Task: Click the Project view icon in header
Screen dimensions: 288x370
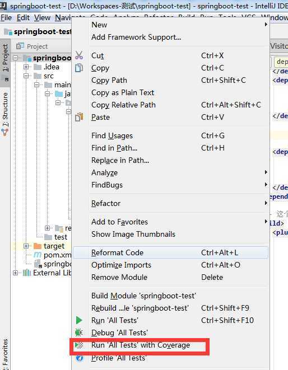Action: 20,46
